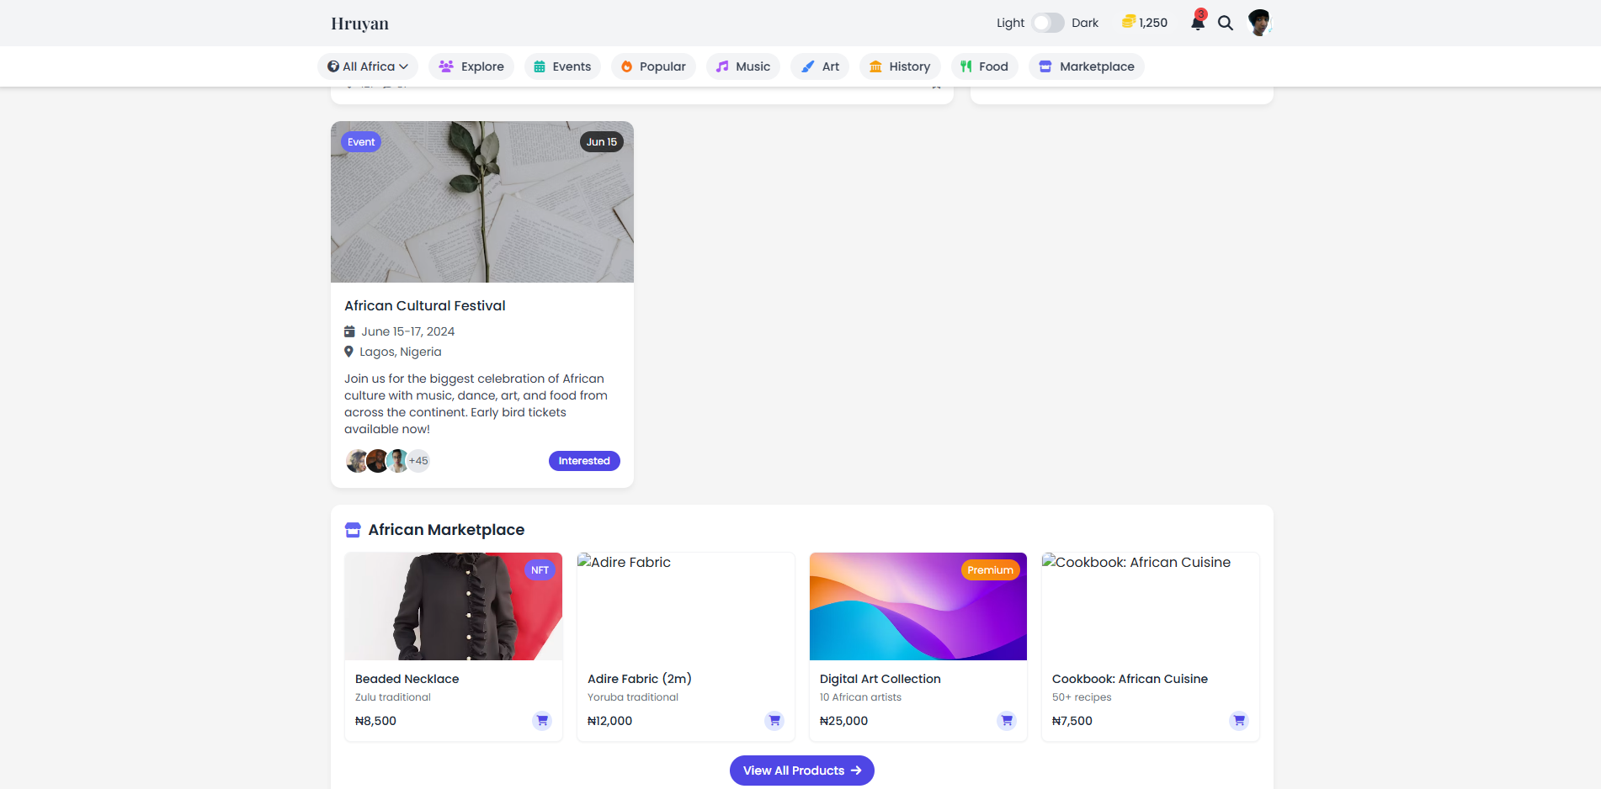
Task: Open the Explore tab
Action: [471, 66]
